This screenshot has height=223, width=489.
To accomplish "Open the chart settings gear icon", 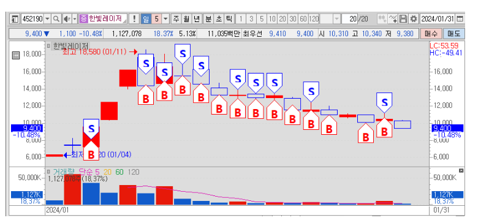I will (x=414, y=19).
